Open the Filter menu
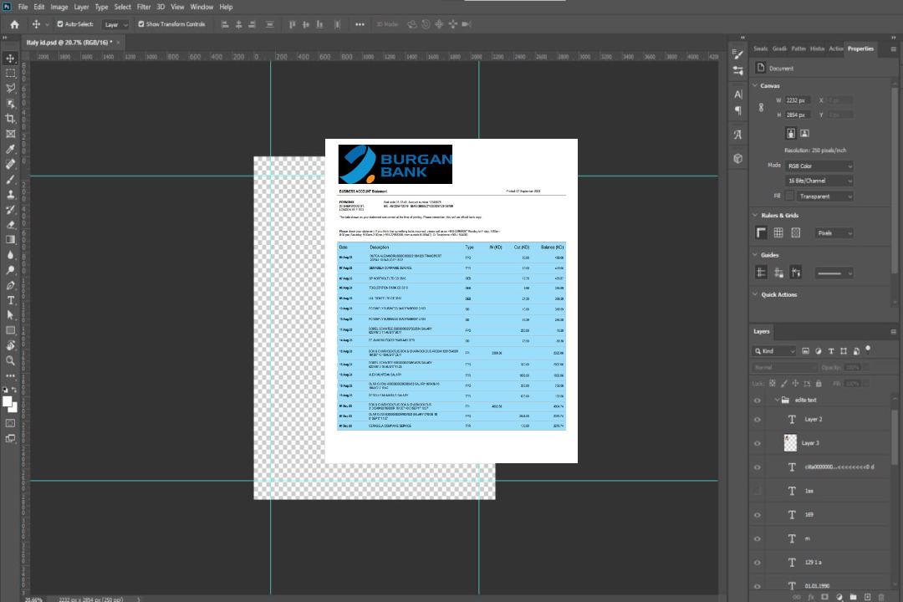The image size is (903, 602). [144, 7]
